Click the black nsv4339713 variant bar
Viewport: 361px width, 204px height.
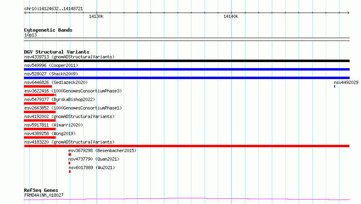(187, 61)
